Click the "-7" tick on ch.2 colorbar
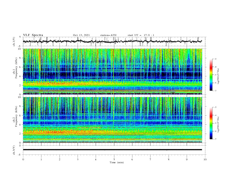 215,139
